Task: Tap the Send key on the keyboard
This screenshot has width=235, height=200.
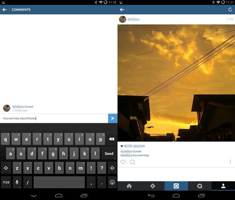Action: coord(109,154)
